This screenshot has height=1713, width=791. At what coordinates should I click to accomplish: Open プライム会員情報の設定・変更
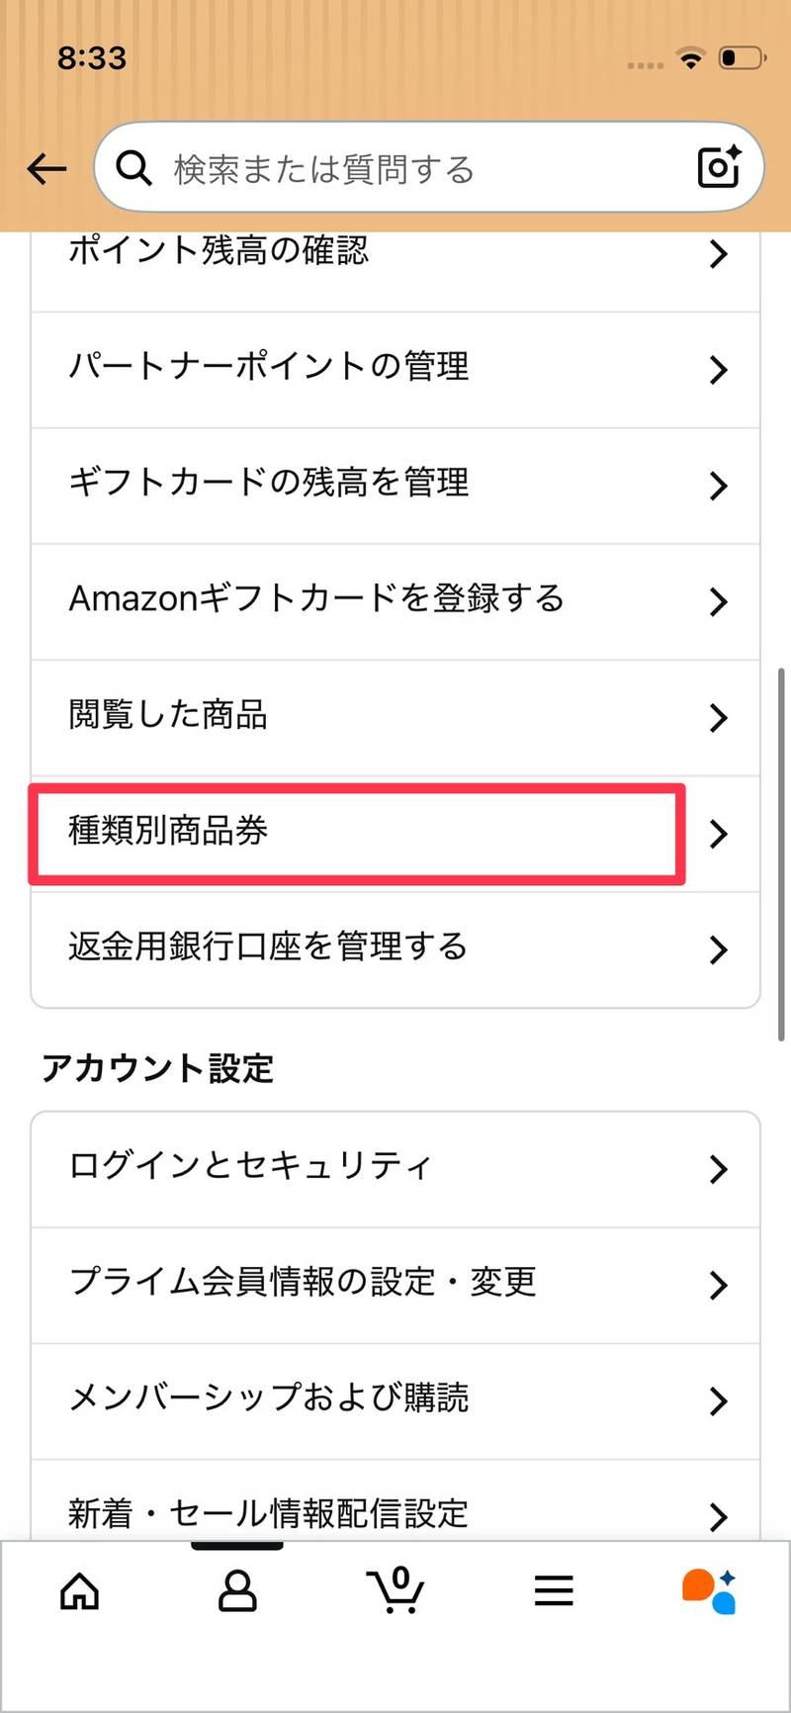[x=395, y=1285]
